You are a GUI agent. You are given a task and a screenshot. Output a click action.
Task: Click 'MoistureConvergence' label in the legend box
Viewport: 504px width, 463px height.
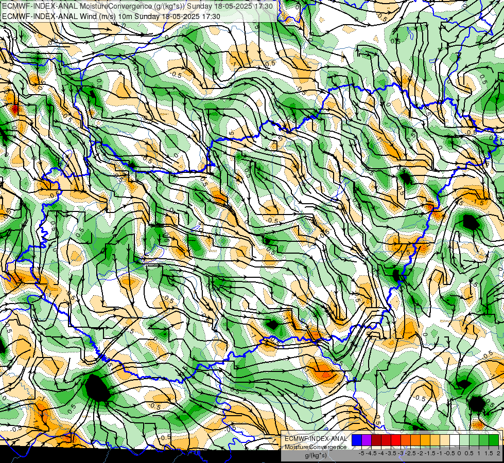316,447
